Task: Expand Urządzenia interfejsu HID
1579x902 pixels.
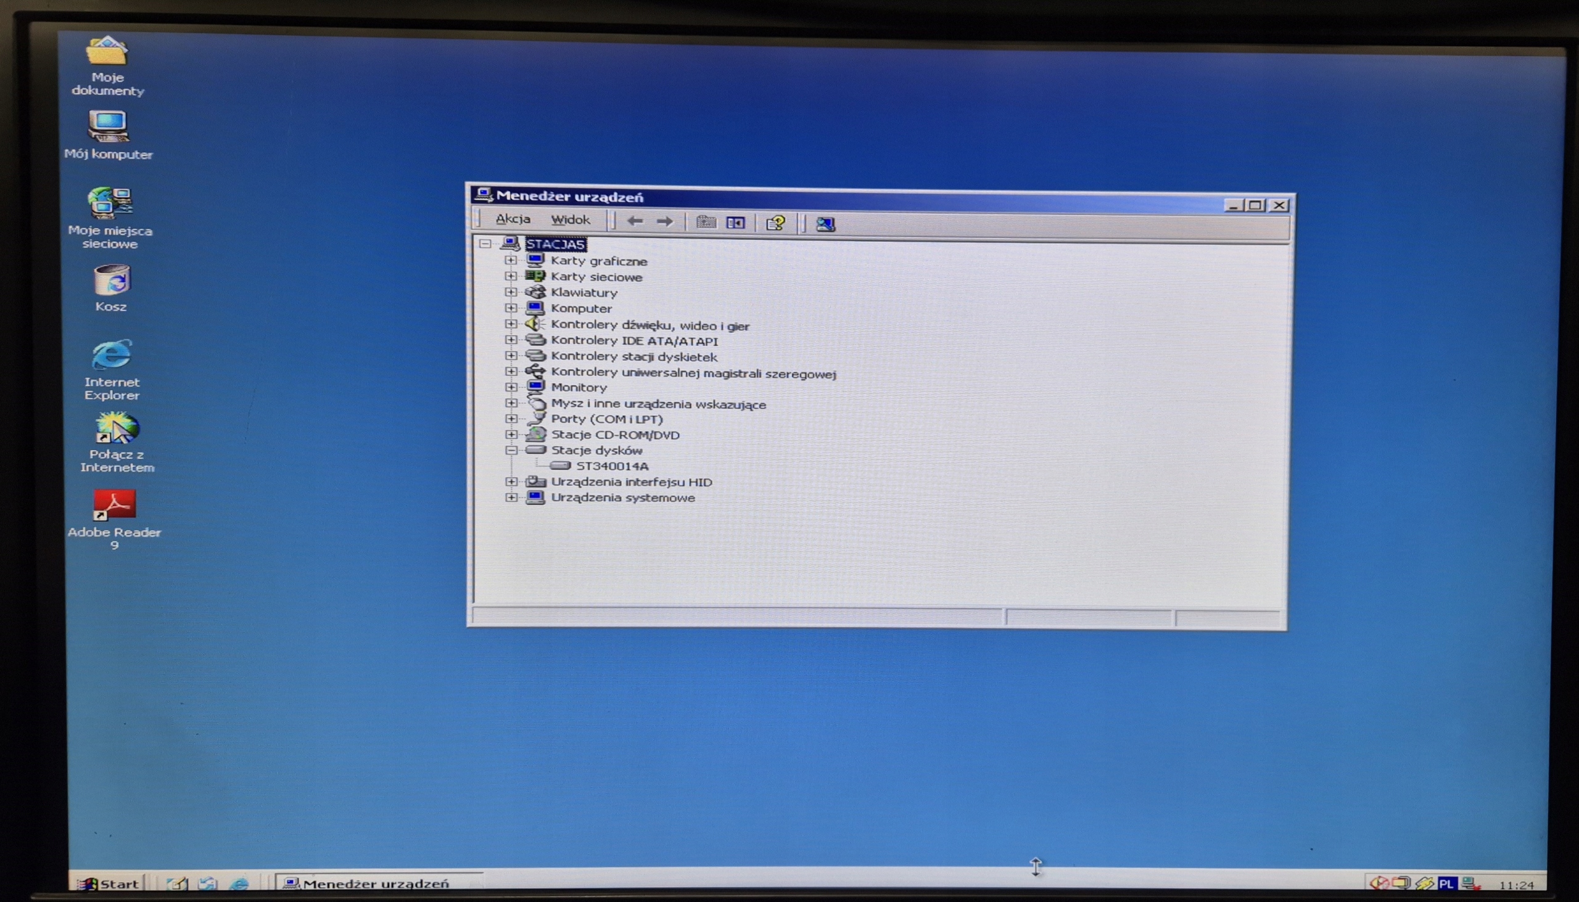Action: pyautogui.click(x=511, y=482)
